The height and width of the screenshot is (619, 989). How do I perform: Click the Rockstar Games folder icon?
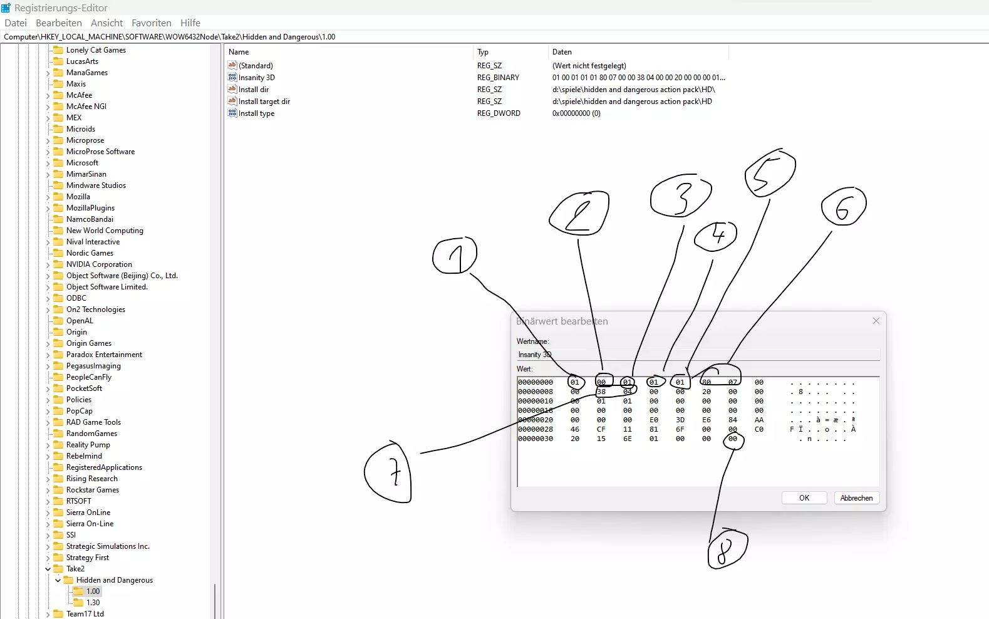58,489
